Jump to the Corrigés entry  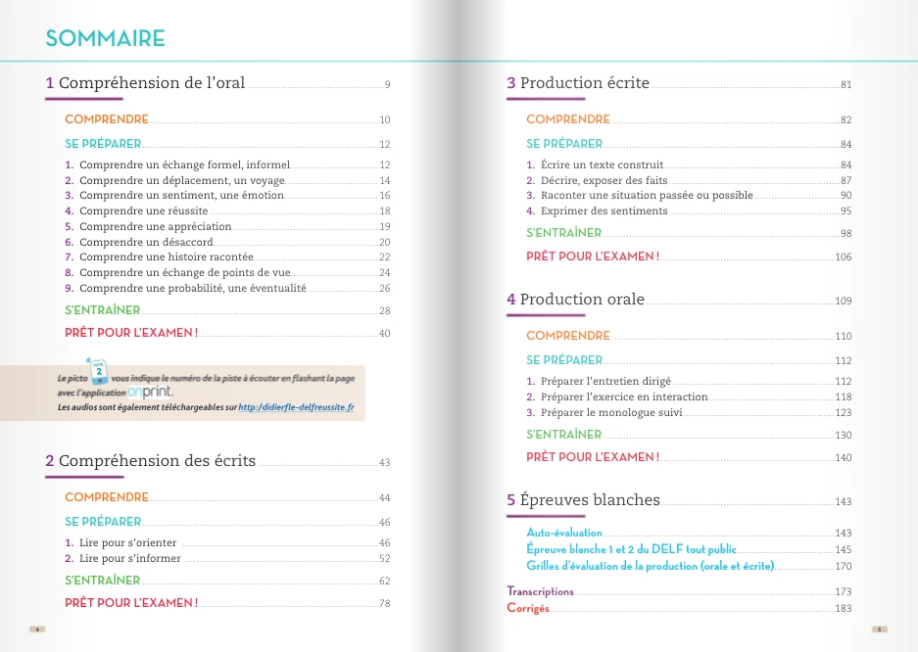pyautogui.click(x=528, y=608)
